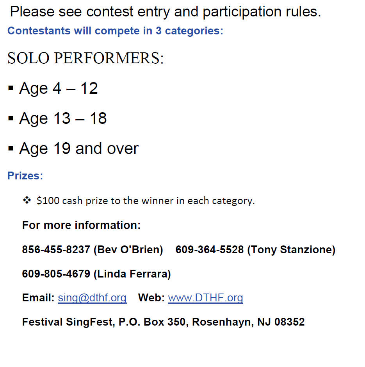
Task: Click the Age 19 and over text
Action: (x=79, y=149)
